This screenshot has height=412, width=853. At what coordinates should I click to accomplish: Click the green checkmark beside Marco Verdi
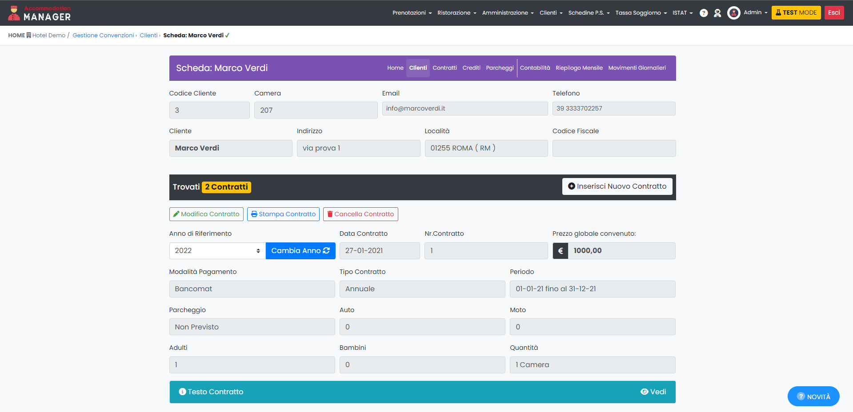(x=227, y=36)
